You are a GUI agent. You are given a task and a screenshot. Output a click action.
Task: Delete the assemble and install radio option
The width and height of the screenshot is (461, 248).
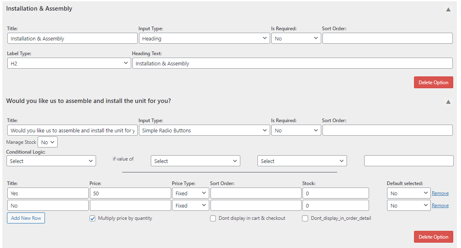[x=433, y=237]
